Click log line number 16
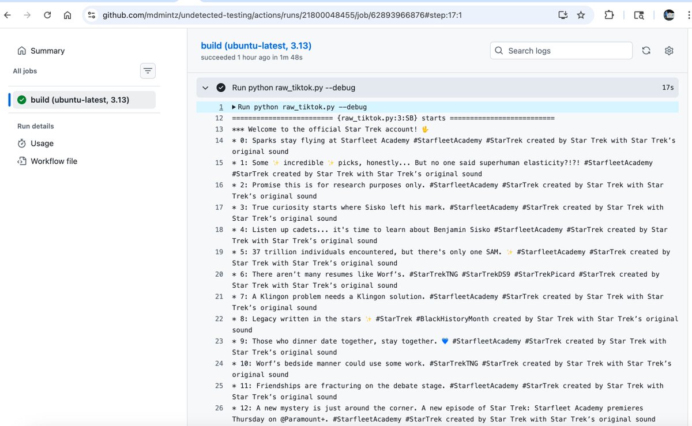This screenshot has height=426, width=692. (219, 185)
